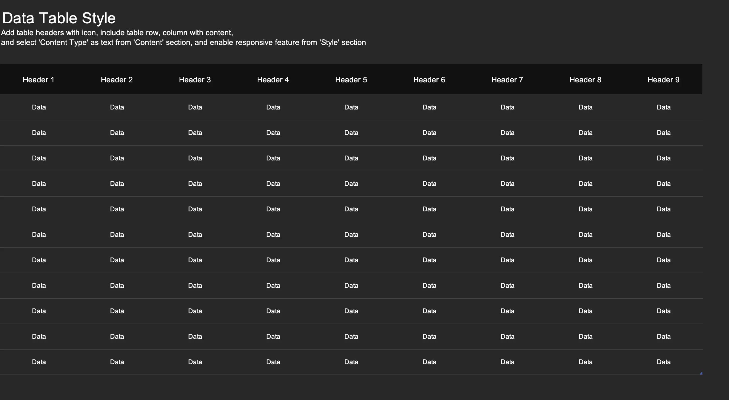
Task: Click first row Data cell under Header 1
Action: click(39, 107)
